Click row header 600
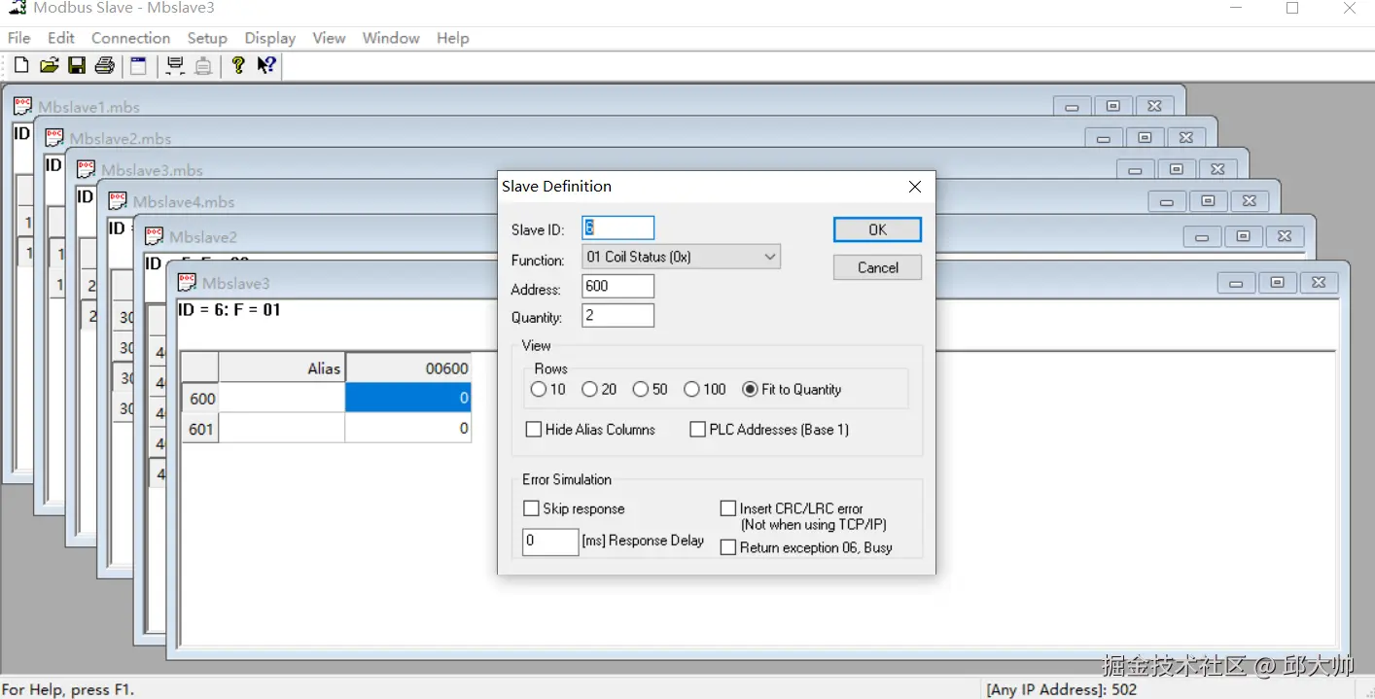Viewport: 1375px width, 699px height. [x=200, y=398]
